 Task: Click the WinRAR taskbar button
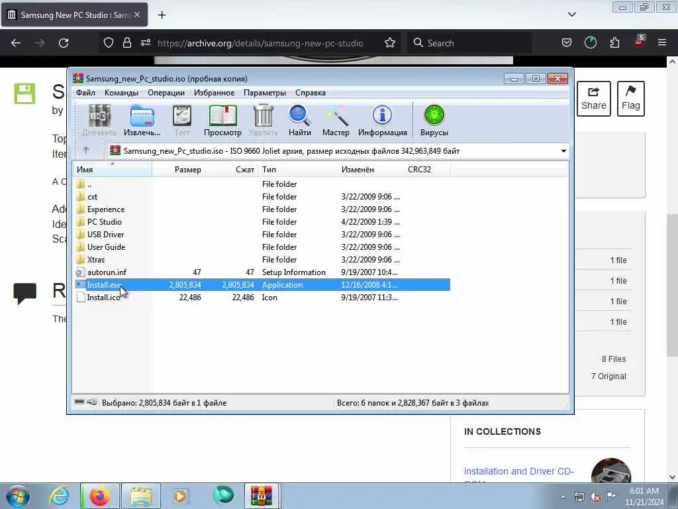point(261,496)
